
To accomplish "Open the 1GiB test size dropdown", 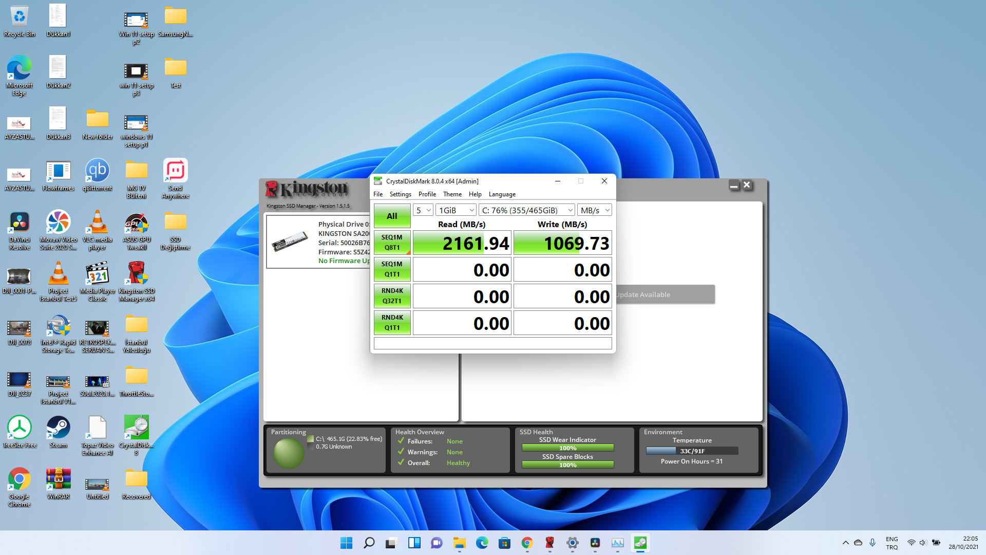I will [x=456, y=210].
